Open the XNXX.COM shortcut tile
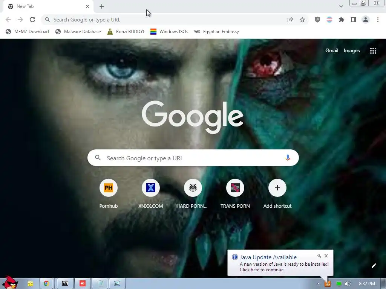The width and height of the screenshot is (386, 289). (x=151, y=194)
